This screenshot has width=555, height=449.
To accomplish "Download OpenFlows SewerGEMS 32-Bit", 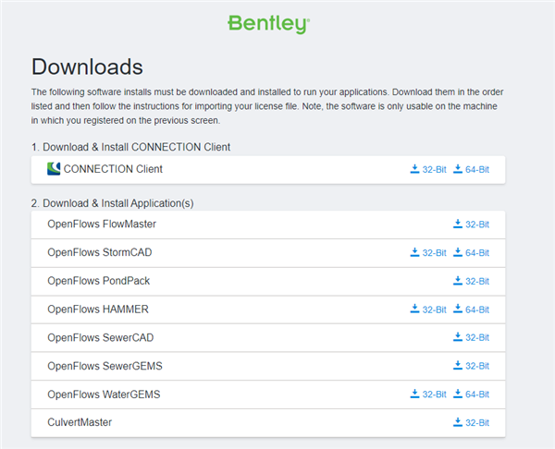I will 471,366.
